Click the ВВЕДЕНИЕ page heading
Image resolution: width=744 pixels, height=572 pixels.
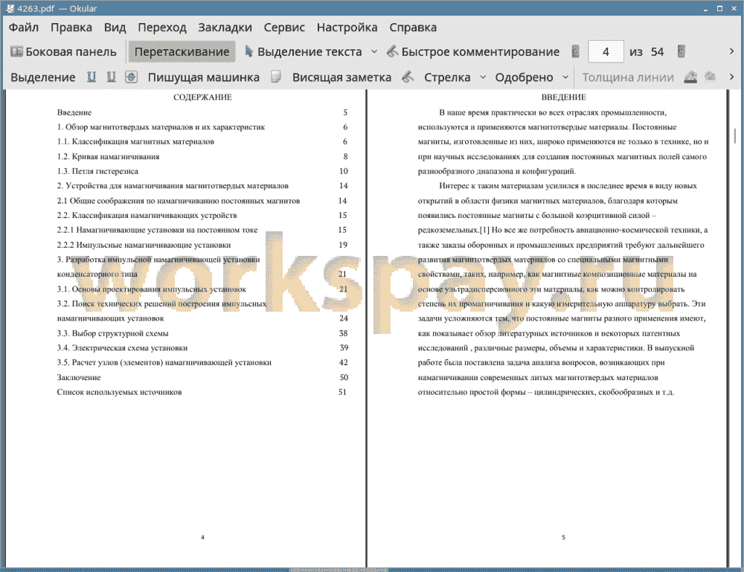click(564, 97)
